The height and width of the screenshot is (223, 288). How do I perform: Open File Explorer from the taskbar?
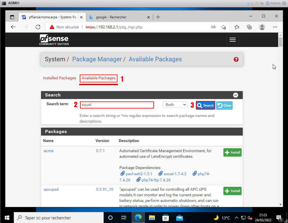tap(152, 218)
